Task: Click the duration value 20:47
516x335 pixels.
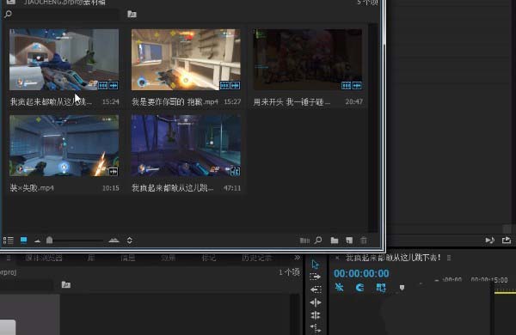Action: [354, 102]
